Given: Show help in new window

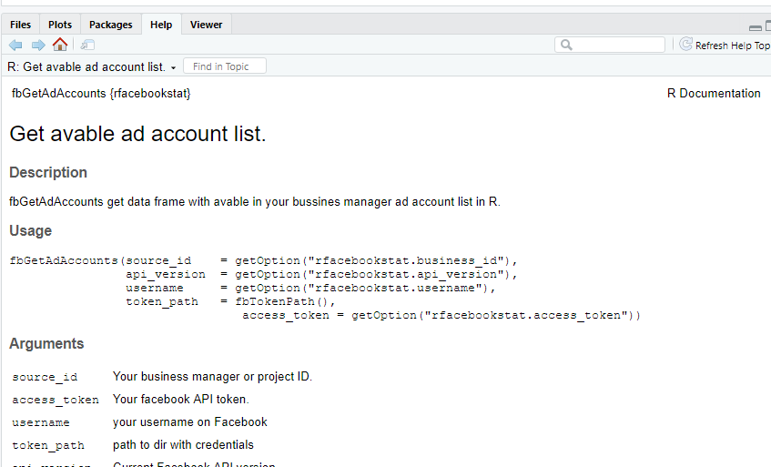Looking at the screenshot, I should [x=86, y=45].
